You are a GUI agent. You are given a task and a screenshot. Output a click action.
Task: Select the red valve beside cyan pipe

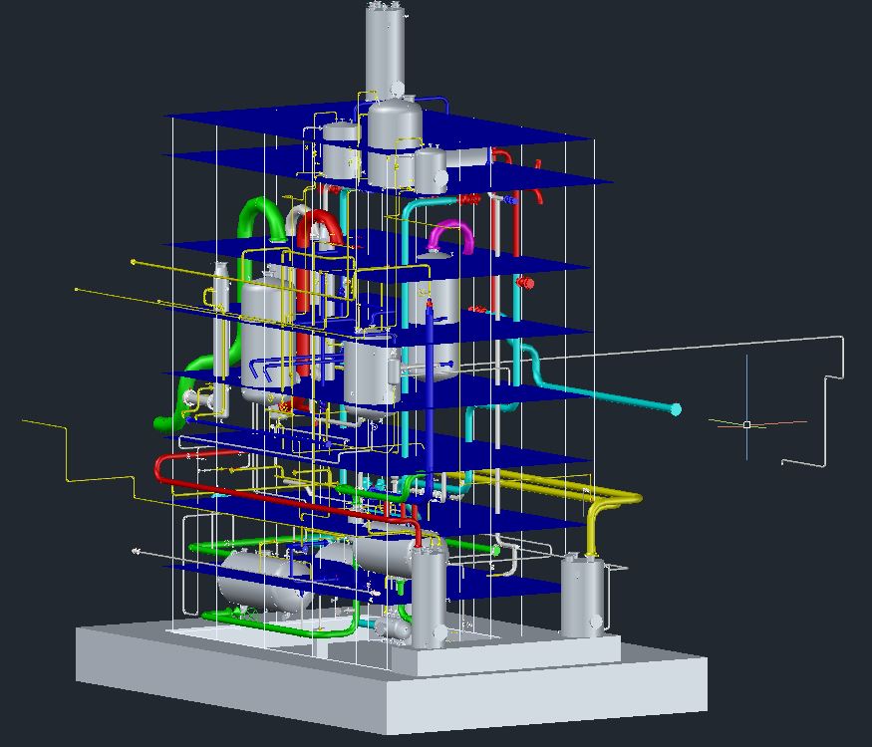pyautogui.click(x=526, y=284)
